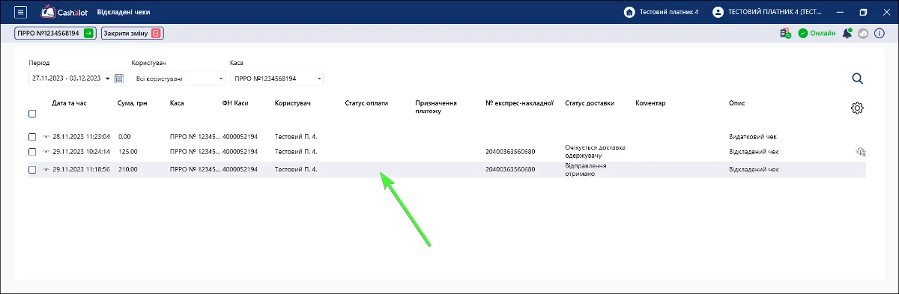Click the Користувач column header

293,103
